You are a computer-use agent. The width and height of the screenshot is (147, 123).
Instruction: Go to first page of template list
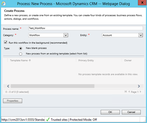(126, 92)
